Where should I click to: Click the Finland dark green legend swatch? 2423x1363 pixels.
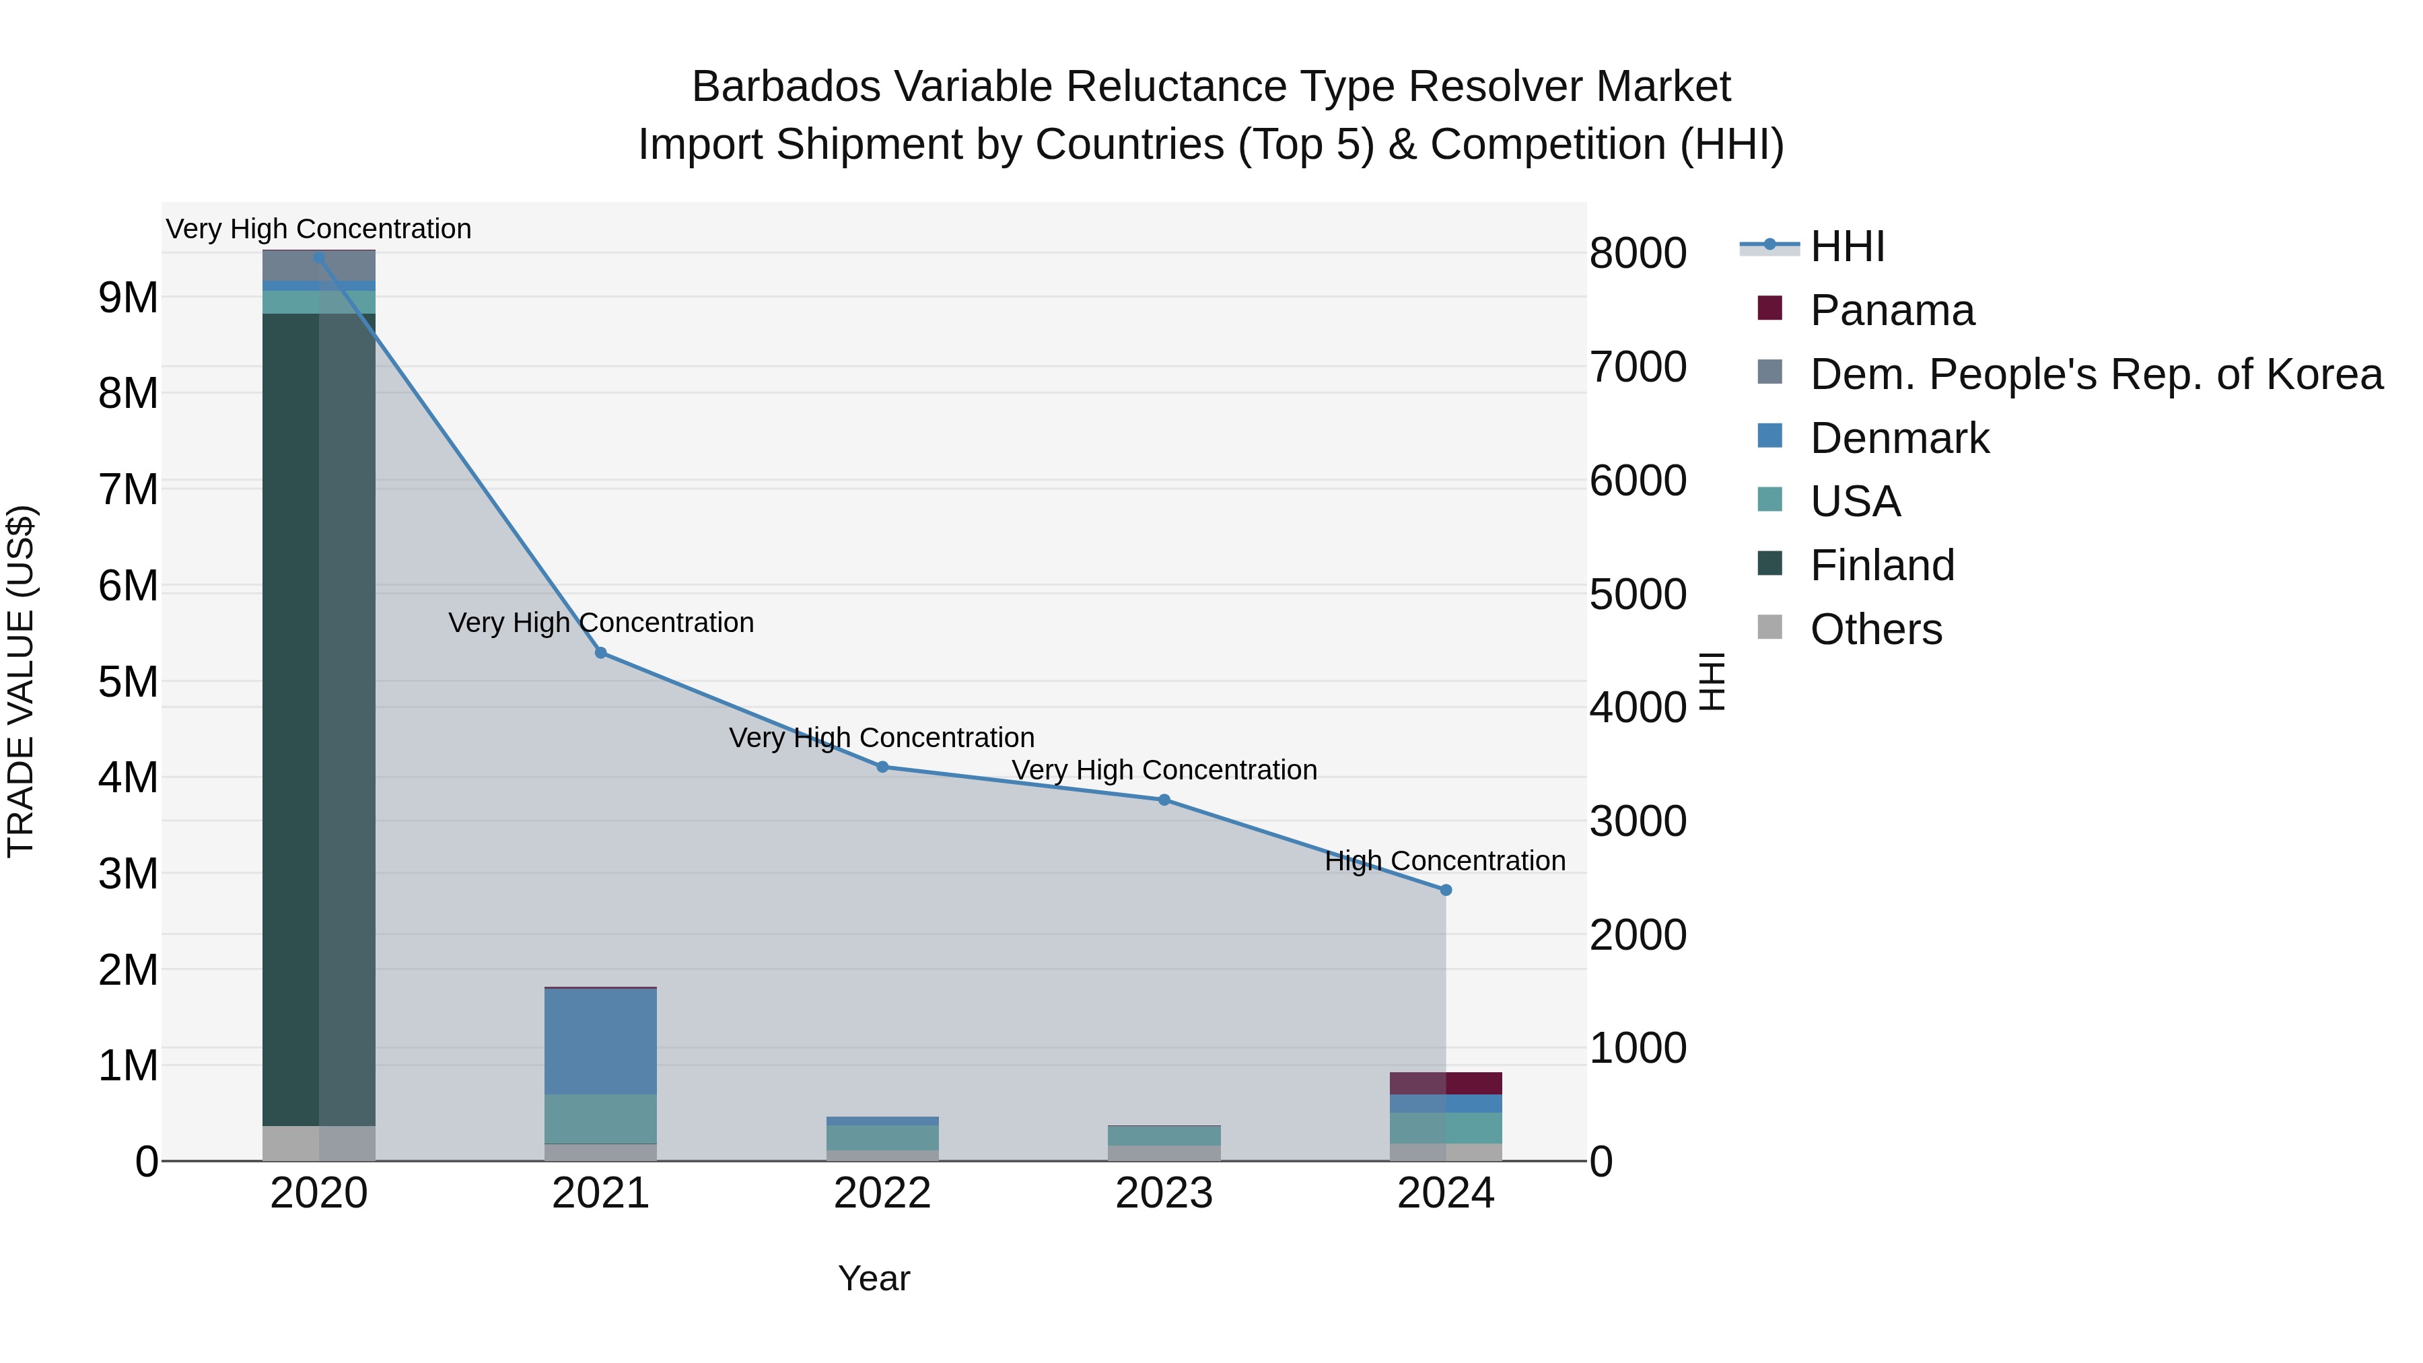click(x=1769, y=563)
